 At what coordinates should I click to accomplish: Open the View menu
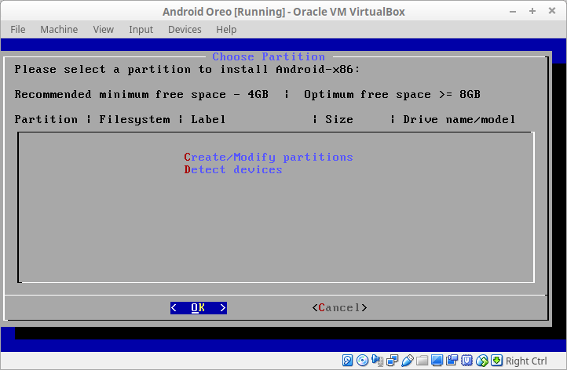click(x=104, y=29)
